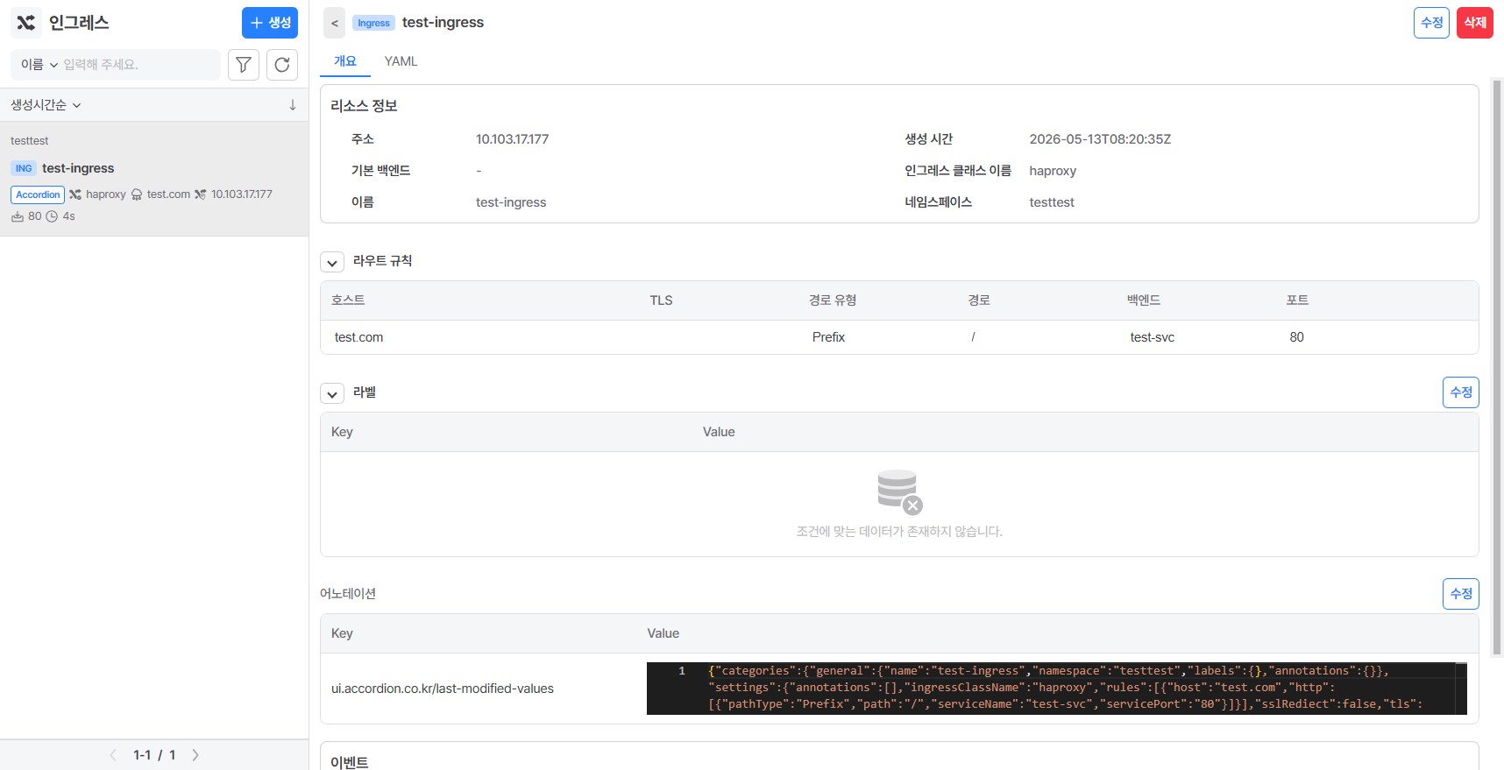Click the port icon beside 80
The image size is (1504, 770).
pos(18,216)
